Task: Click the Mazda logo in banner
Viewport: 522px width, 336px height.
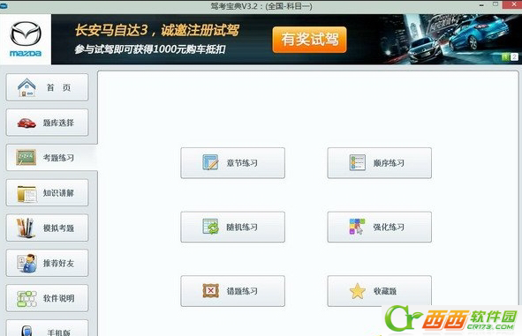Action: pos(26,39)
